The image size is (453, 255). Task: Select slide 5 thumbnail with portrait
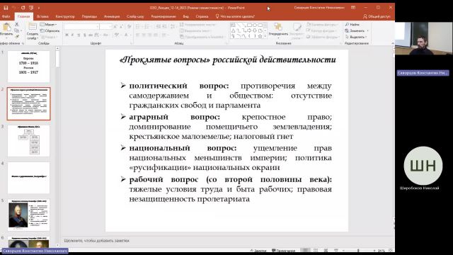pyautogui.click(x=28, y=215)
